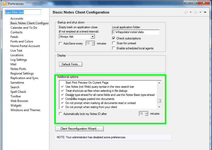Toggle Start Print Preview On Current Page
The width and height of the screenshot is (212, 150).
[87, 83]
